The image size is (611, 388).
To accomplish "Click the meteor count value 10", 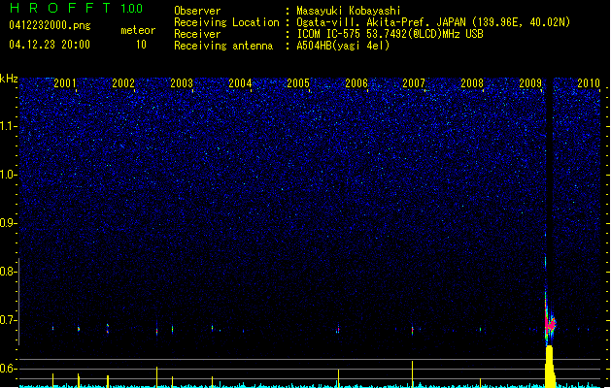I will point(141,45).
